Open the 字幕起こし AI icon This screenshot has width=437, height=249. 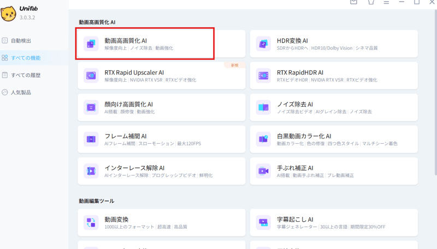click(x=263, y=222)
